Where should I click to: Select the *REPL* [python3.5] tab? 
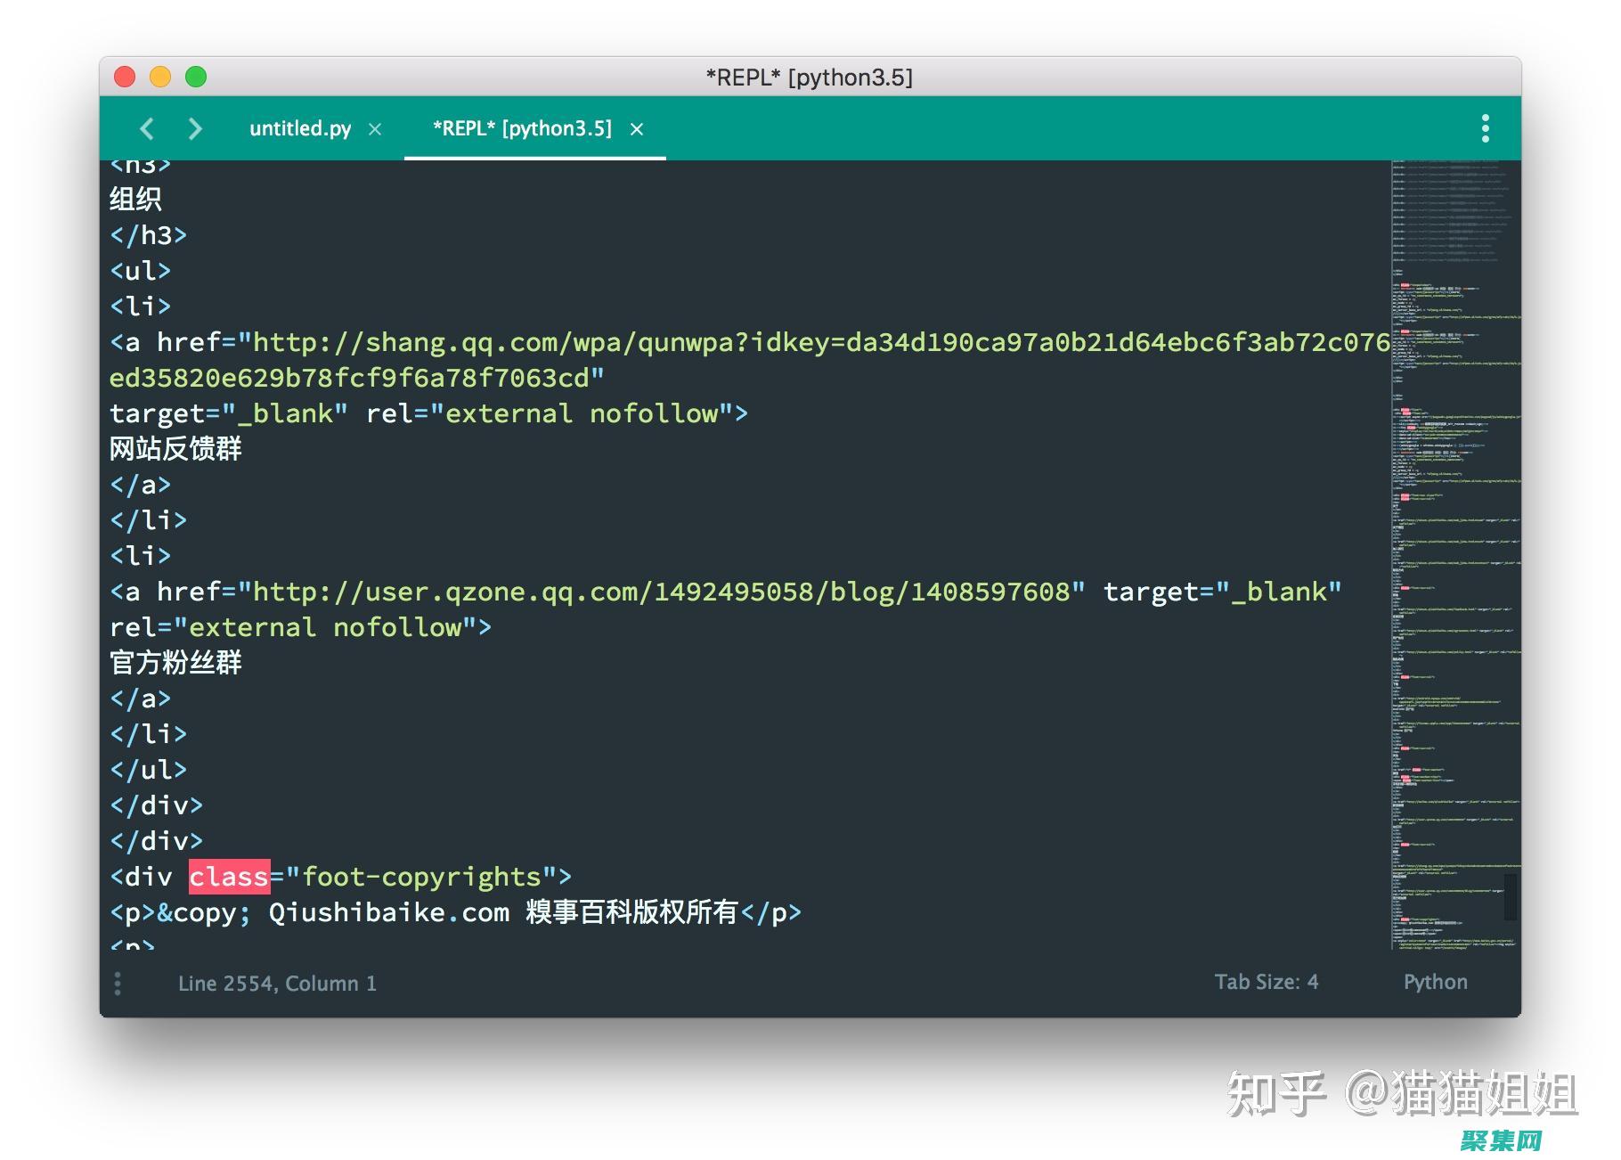pos(522,129)
